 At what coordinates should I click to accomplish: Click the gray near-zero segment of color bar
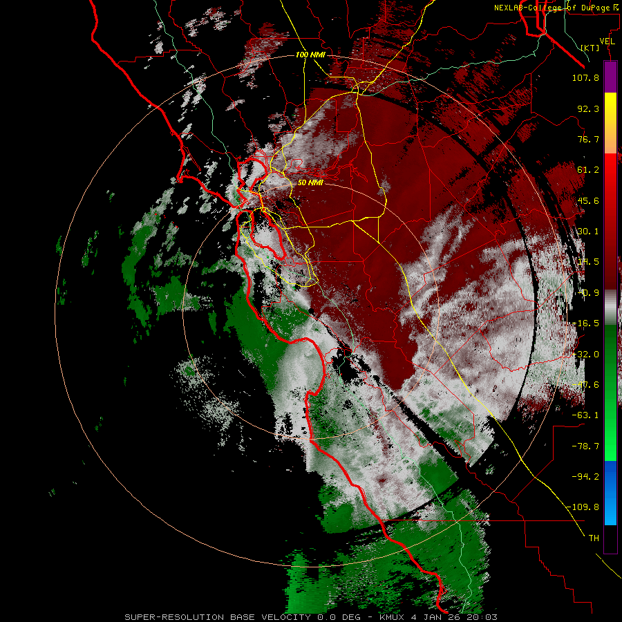click(610, 306)
